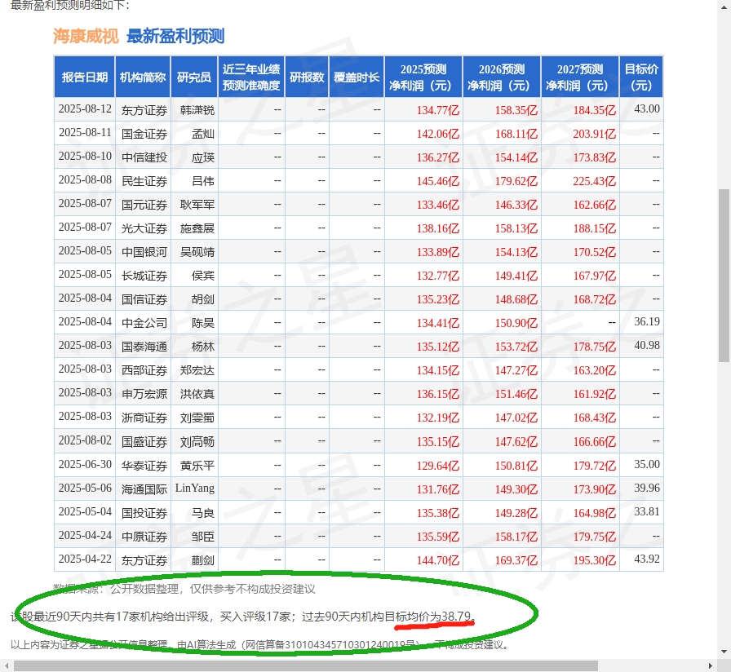
Task: Click the 2025预测净利润 header
Action: [x=423, y=77]
